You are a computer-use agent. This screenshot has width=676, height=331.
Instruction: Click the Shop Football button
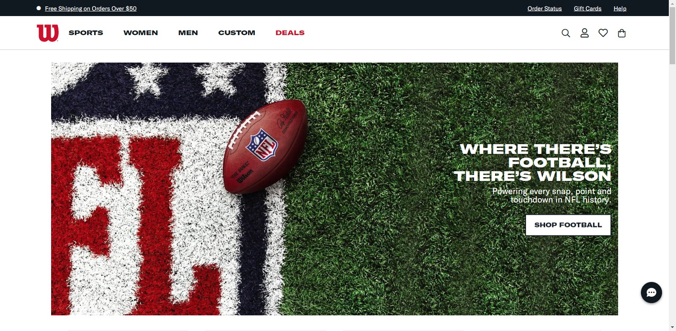[x=568, y=225]
